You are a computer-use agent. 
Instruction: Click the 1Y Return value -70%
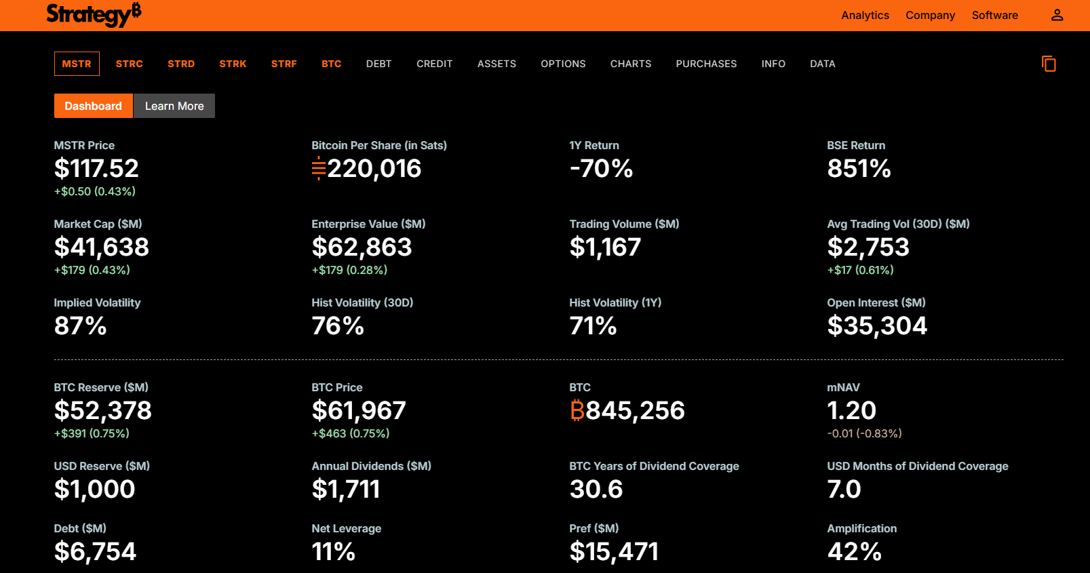tap(601, 168)
